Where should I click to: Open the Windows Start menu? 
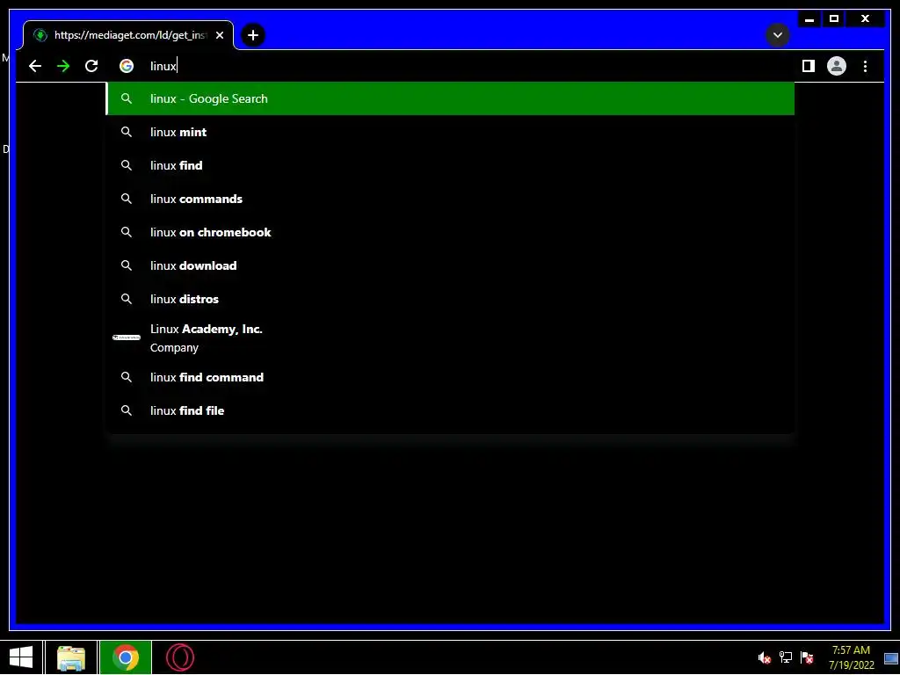(21, 657)
